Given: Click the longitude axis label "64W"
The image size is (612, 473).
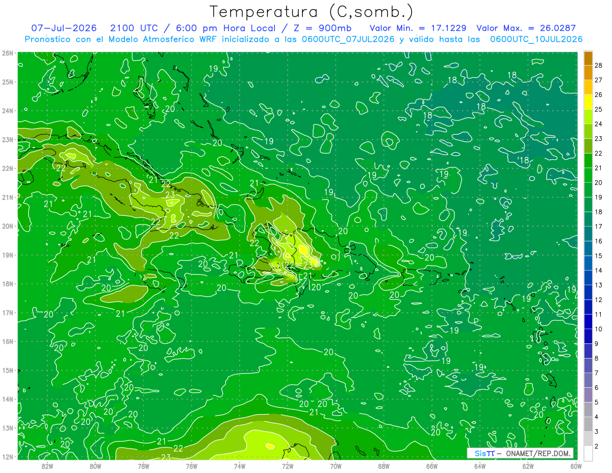Looking at the screenshot, I should [480, 466].
